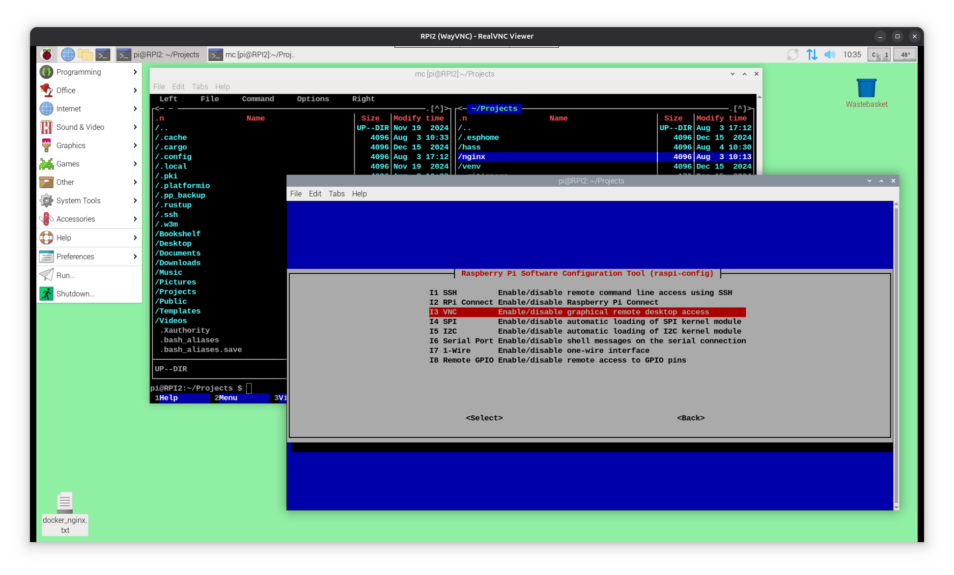Expand the Office submenu arrow

point(135,90)
